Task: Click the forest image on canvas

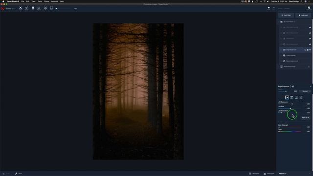Action: [138, 91]
